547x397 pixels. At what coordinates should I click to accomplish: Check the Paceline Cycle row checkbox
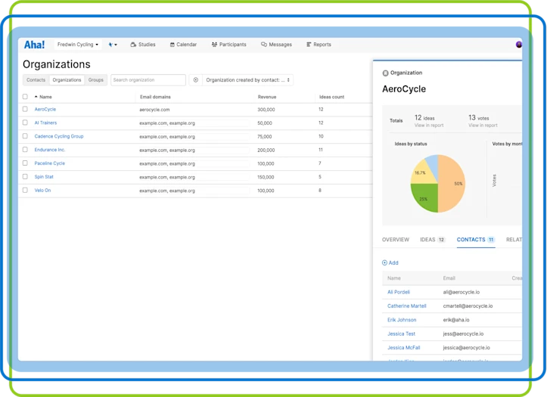25,163
